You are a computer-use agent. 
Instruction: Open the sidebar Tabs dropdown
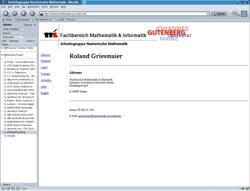click(x=28, y=25)
